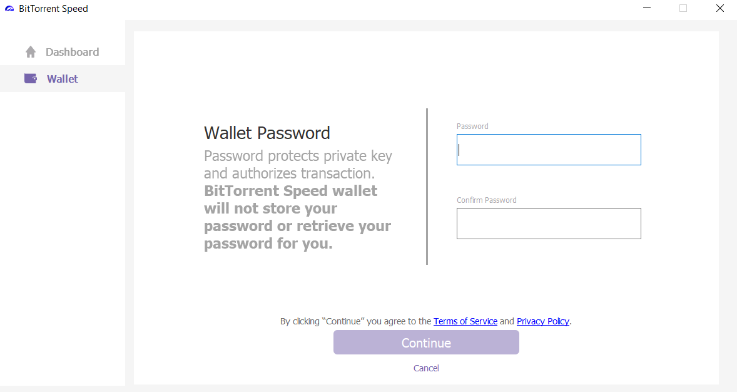This screenshot has height=392, width=737.
Task: Click the BitTorrent Speed window title text
Action: pyautogui.click(x=53, y=9)
